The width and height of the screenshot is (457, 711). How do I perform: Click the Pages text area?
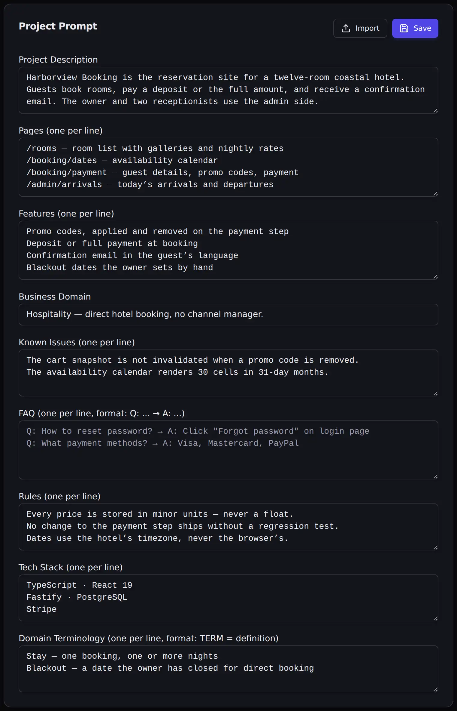point(228,167)
